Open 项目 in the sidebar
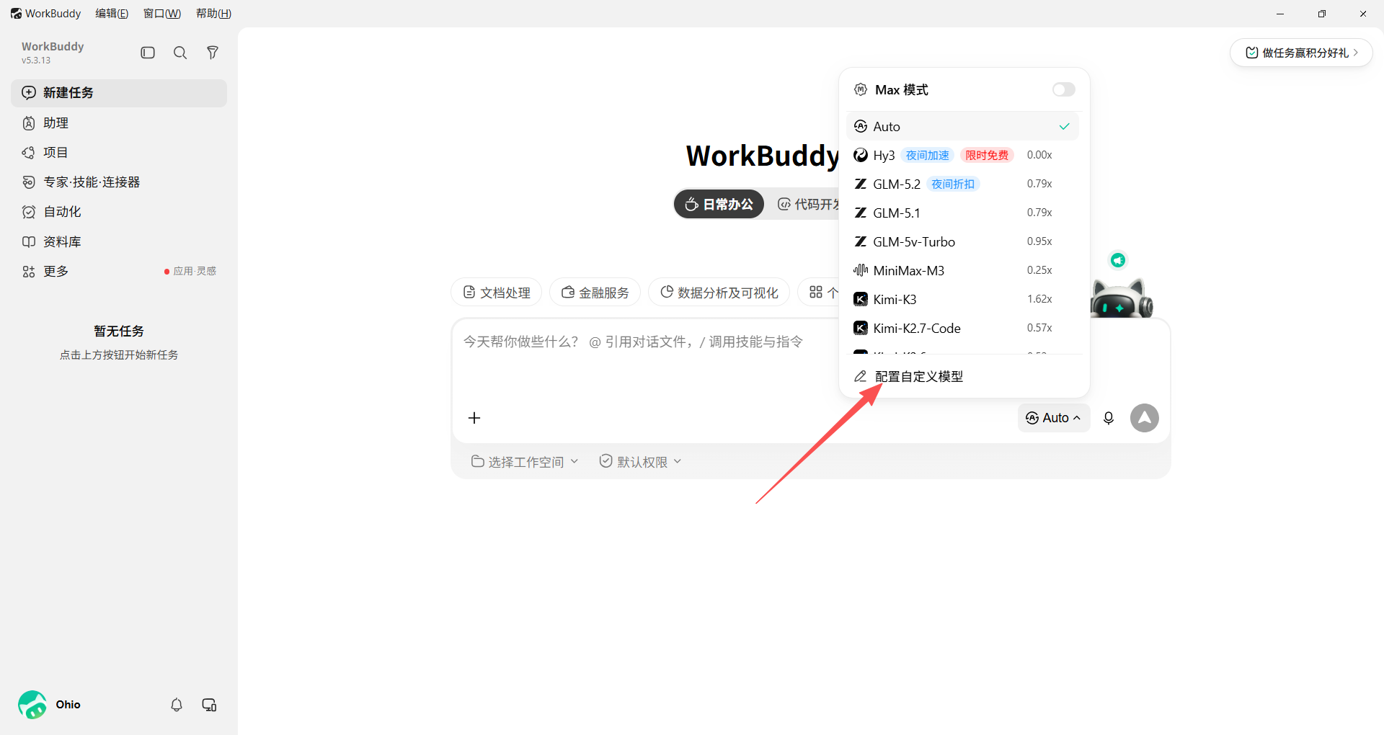Image resolution: width=1384 pixels, height=735 pixels. point(119,153)
